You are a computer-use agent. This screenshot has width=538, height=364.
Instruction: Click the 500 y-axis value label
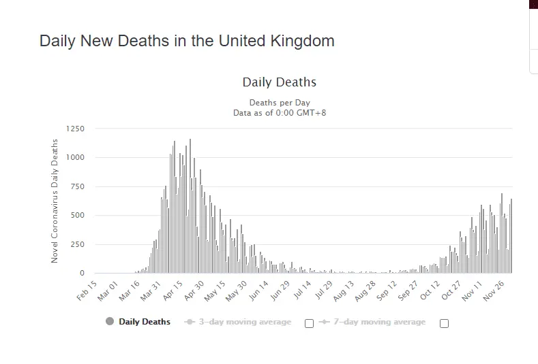(80, 216)
